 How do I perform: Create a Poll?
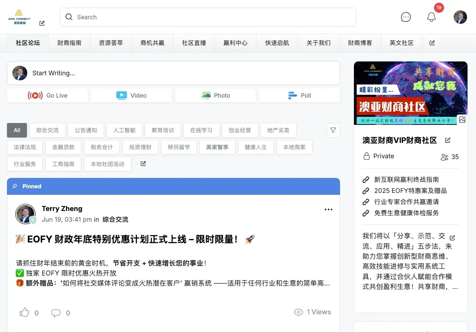tap(300, 95)
